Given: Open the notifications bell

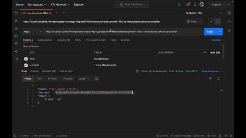Looking at the screenshot, I should point(195,5).
